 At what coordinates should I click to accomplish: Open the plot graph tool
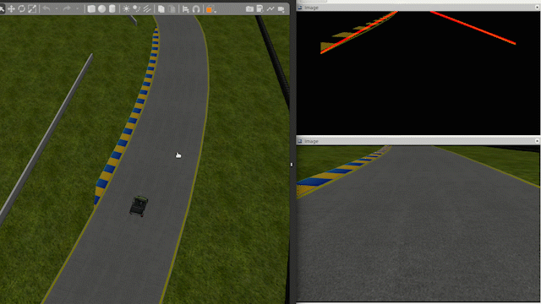click(270, 9)
